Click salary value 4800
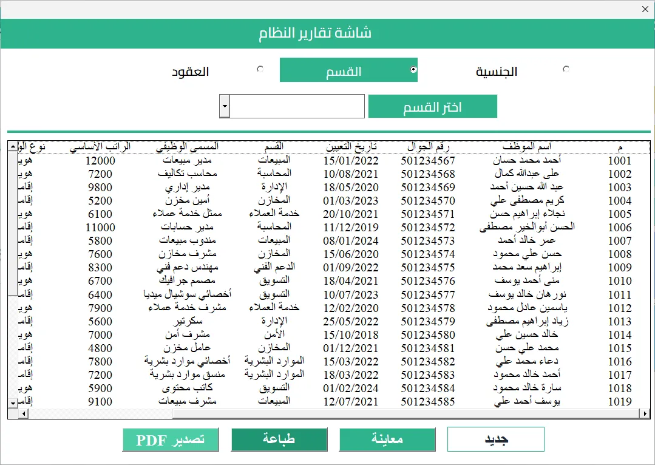The image size is (655, 465). coord(100,348)
